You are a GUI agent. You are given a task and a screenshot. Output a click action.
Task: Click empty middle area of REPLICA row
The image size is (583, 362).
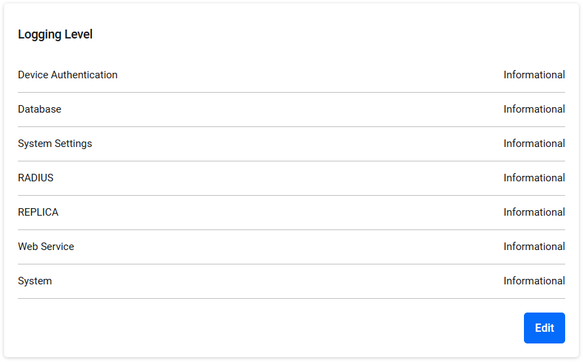[x=281, y=212]
